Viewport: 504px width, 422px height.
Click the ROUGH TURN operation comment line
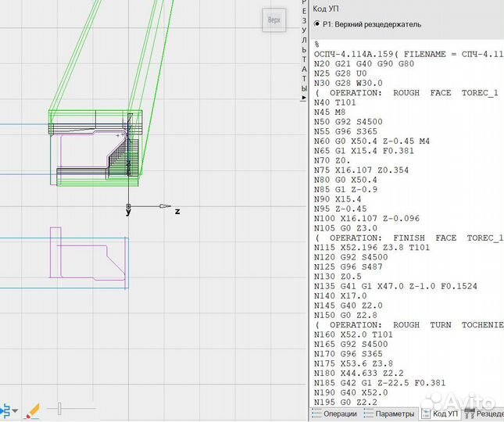click(406, 324)
